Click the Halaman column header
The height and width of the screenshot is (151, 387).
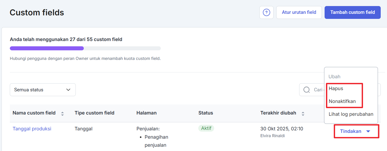[146, 113]
